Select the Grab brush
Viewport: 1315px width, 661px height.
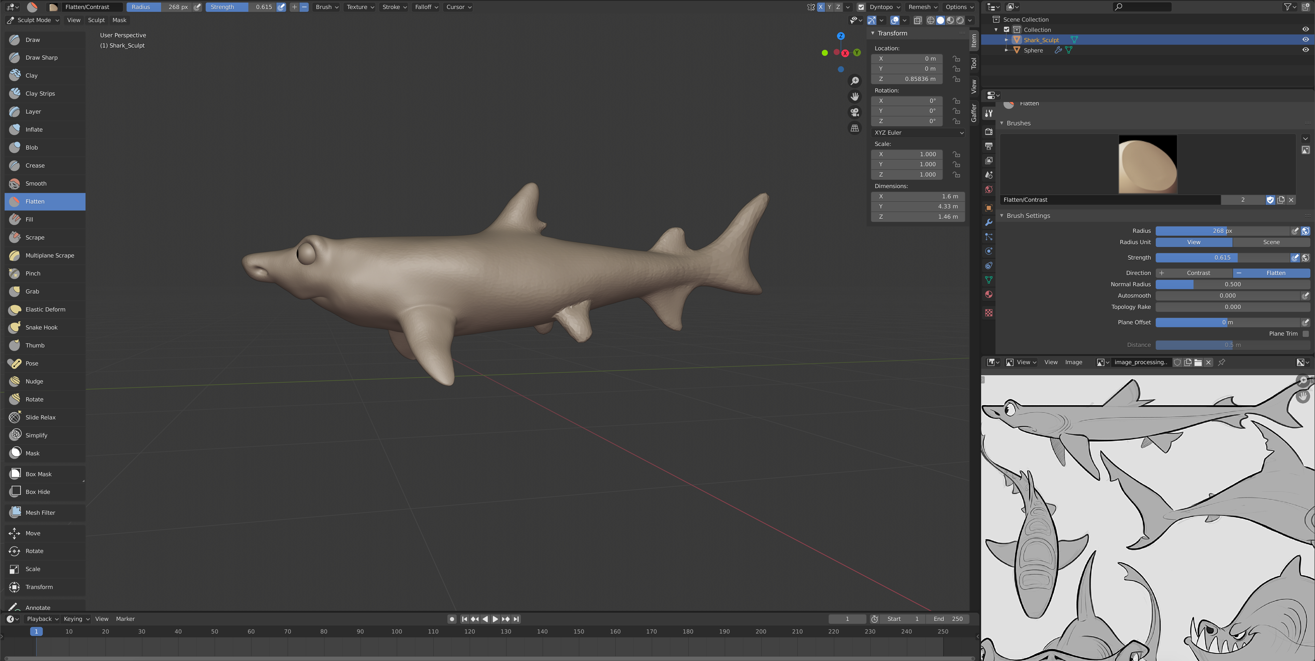[45, 292]
